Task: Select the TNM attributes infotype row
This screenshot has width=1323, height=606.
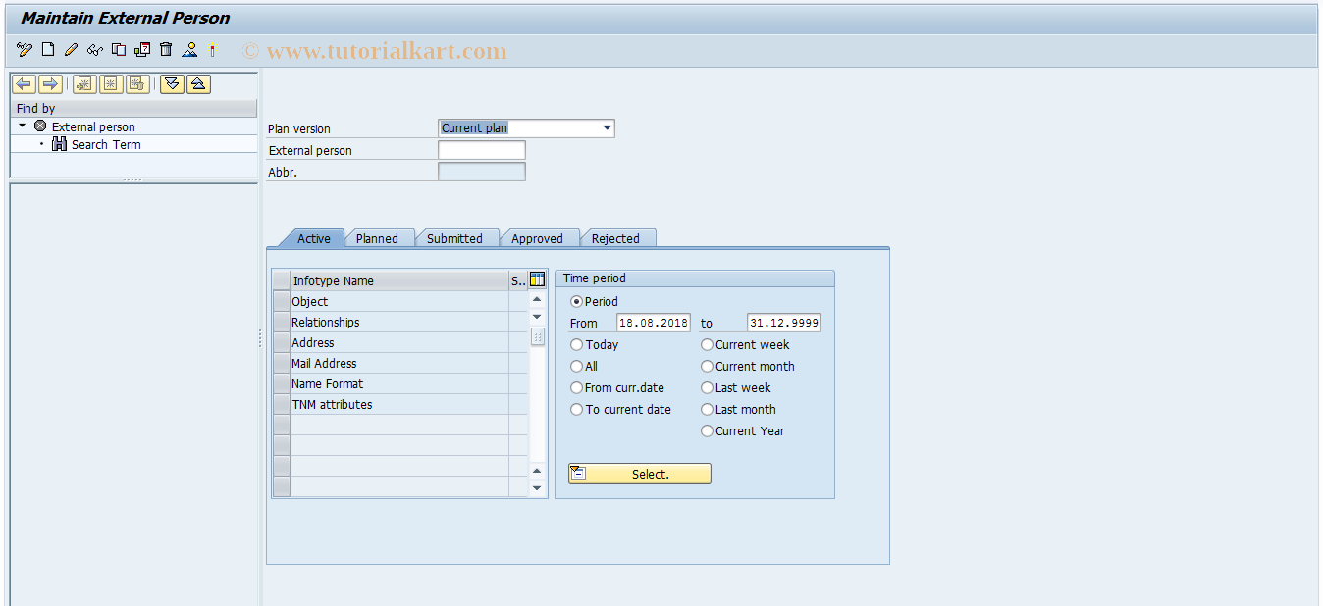Action: [x=399, y=404]
